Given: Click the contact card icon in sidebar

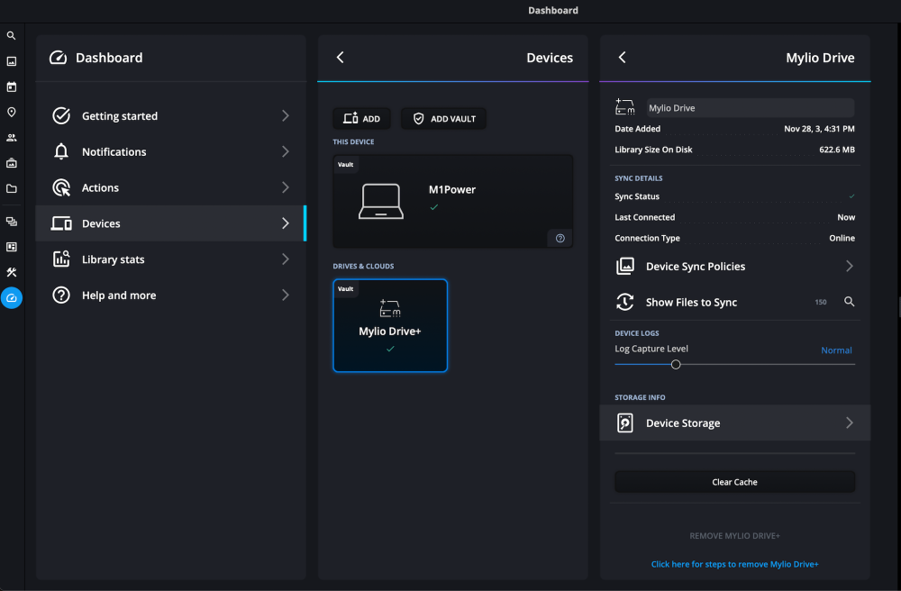Looking at the screenshot, I should tap(11, 247).
